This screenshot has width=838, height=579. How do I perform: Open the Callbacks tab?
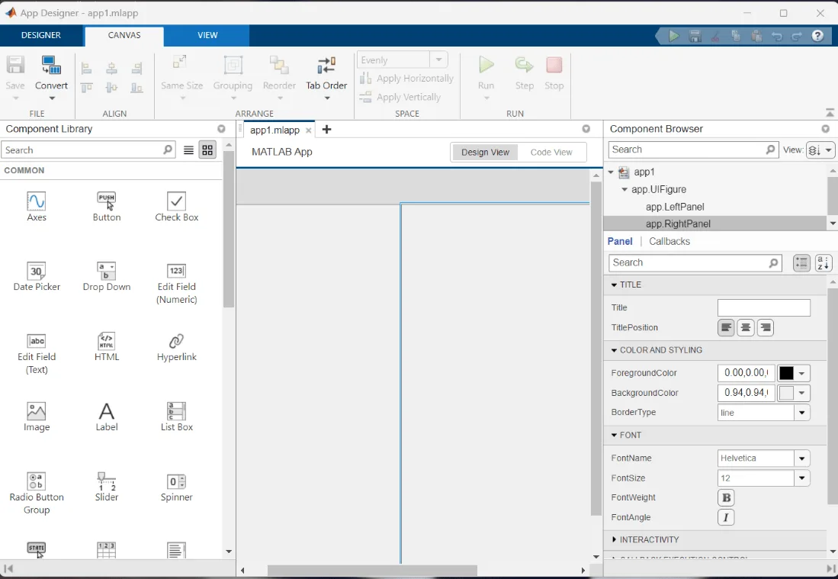[x=669, y=242]
